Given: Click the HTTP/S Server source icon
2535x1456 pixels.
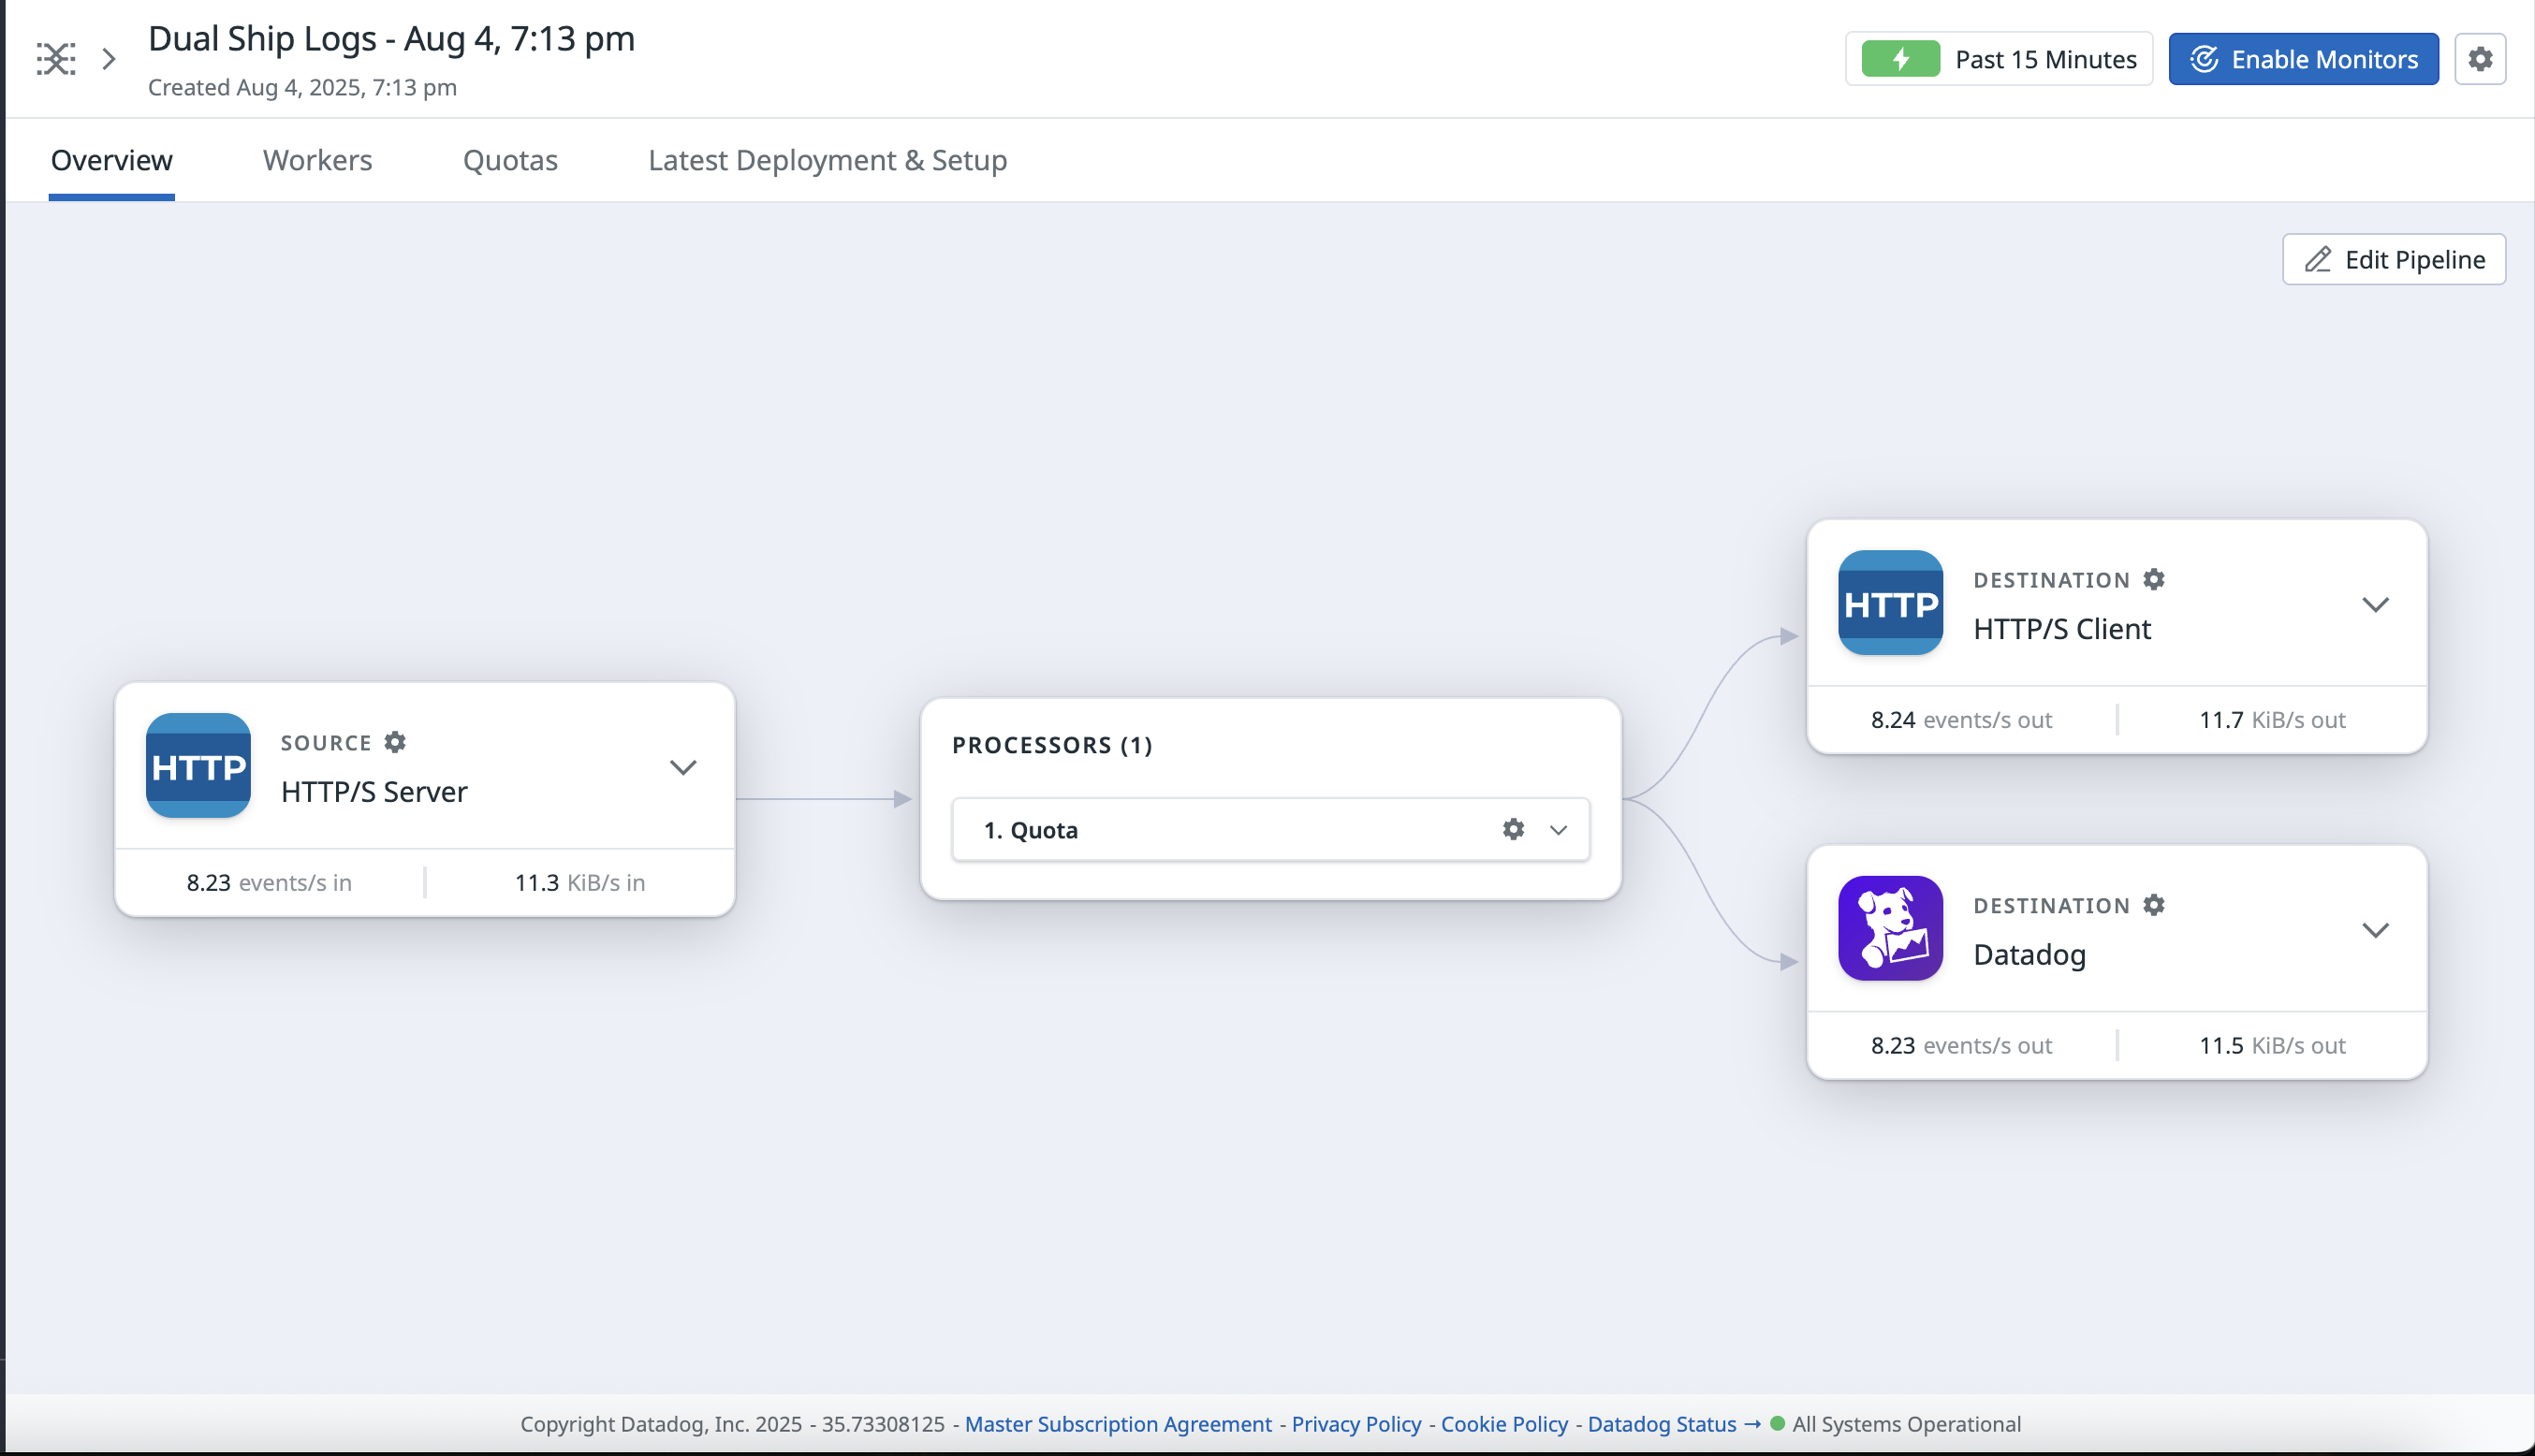Looking at the screenshot, I should (x=198, y=766).
